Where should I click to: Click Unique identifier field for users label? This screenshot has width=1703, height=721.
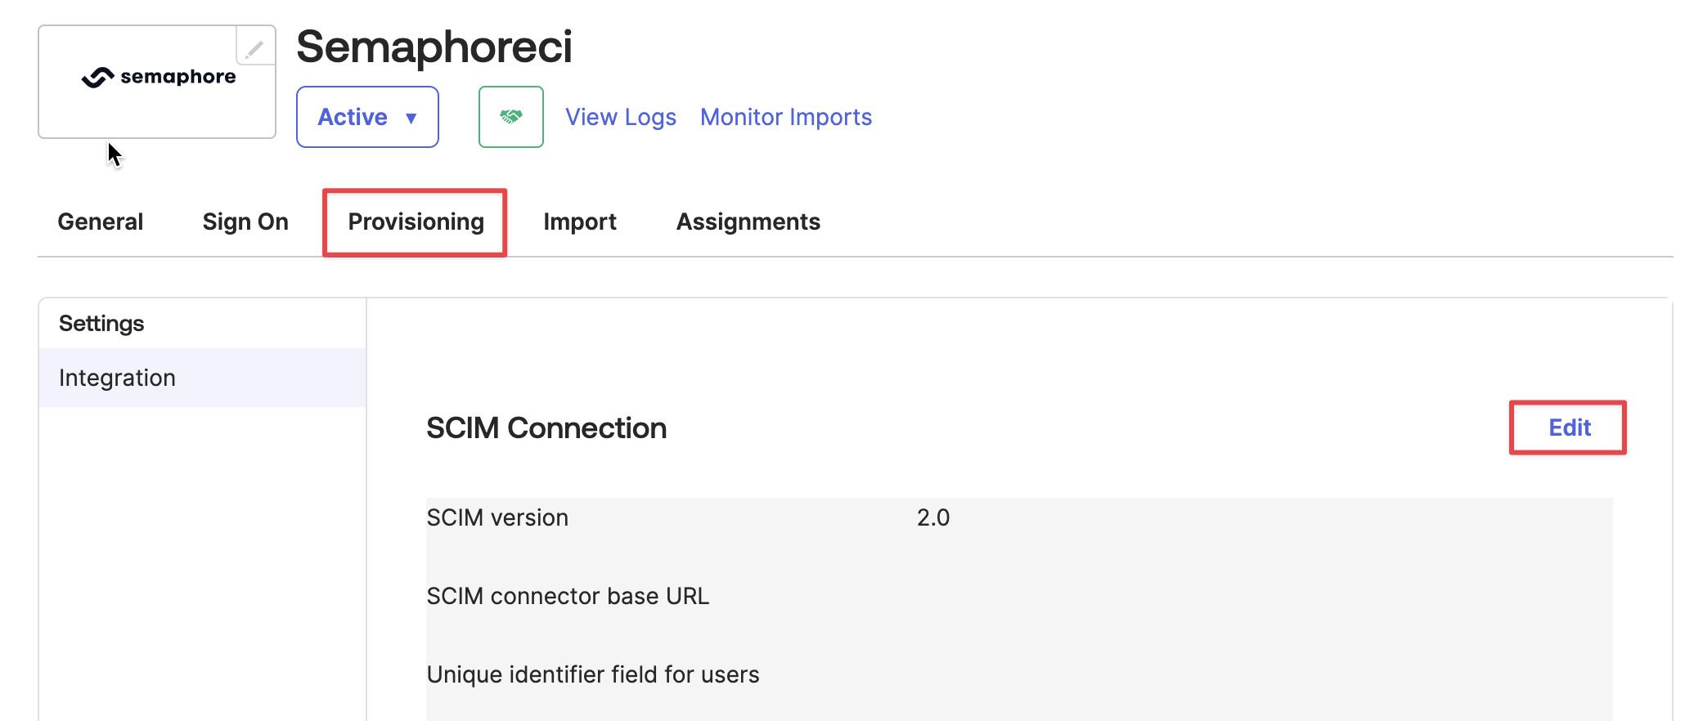(593, 674)
